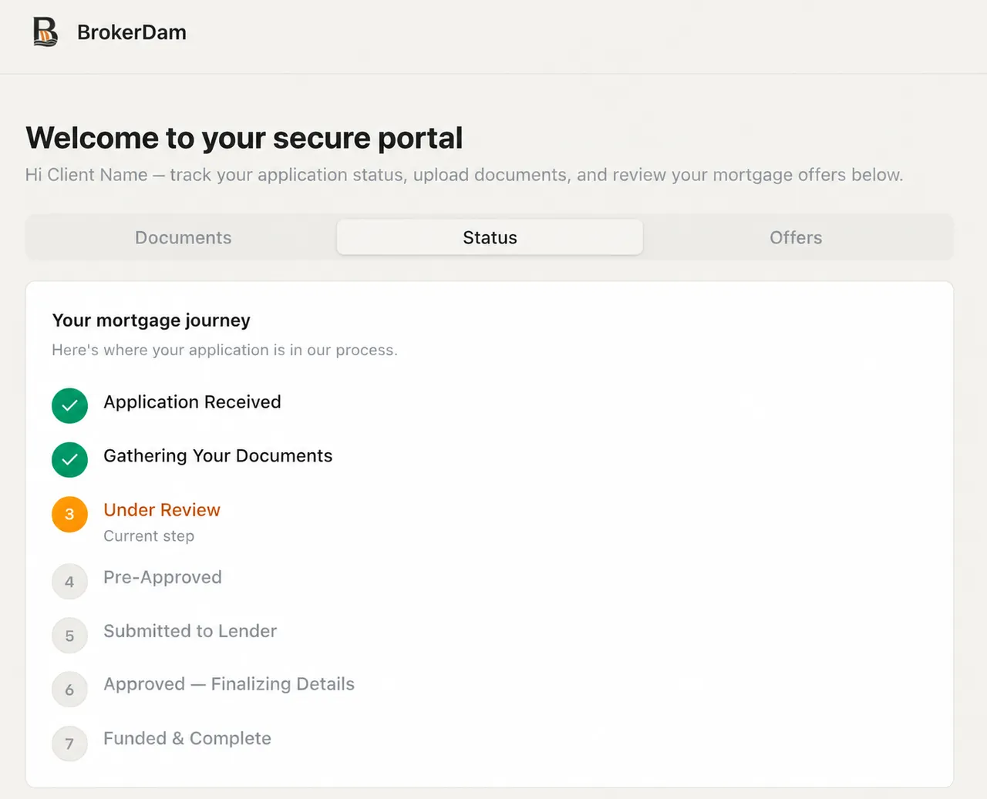Click the step 5 circle for Submitted to Lender

tap(69, 636)
